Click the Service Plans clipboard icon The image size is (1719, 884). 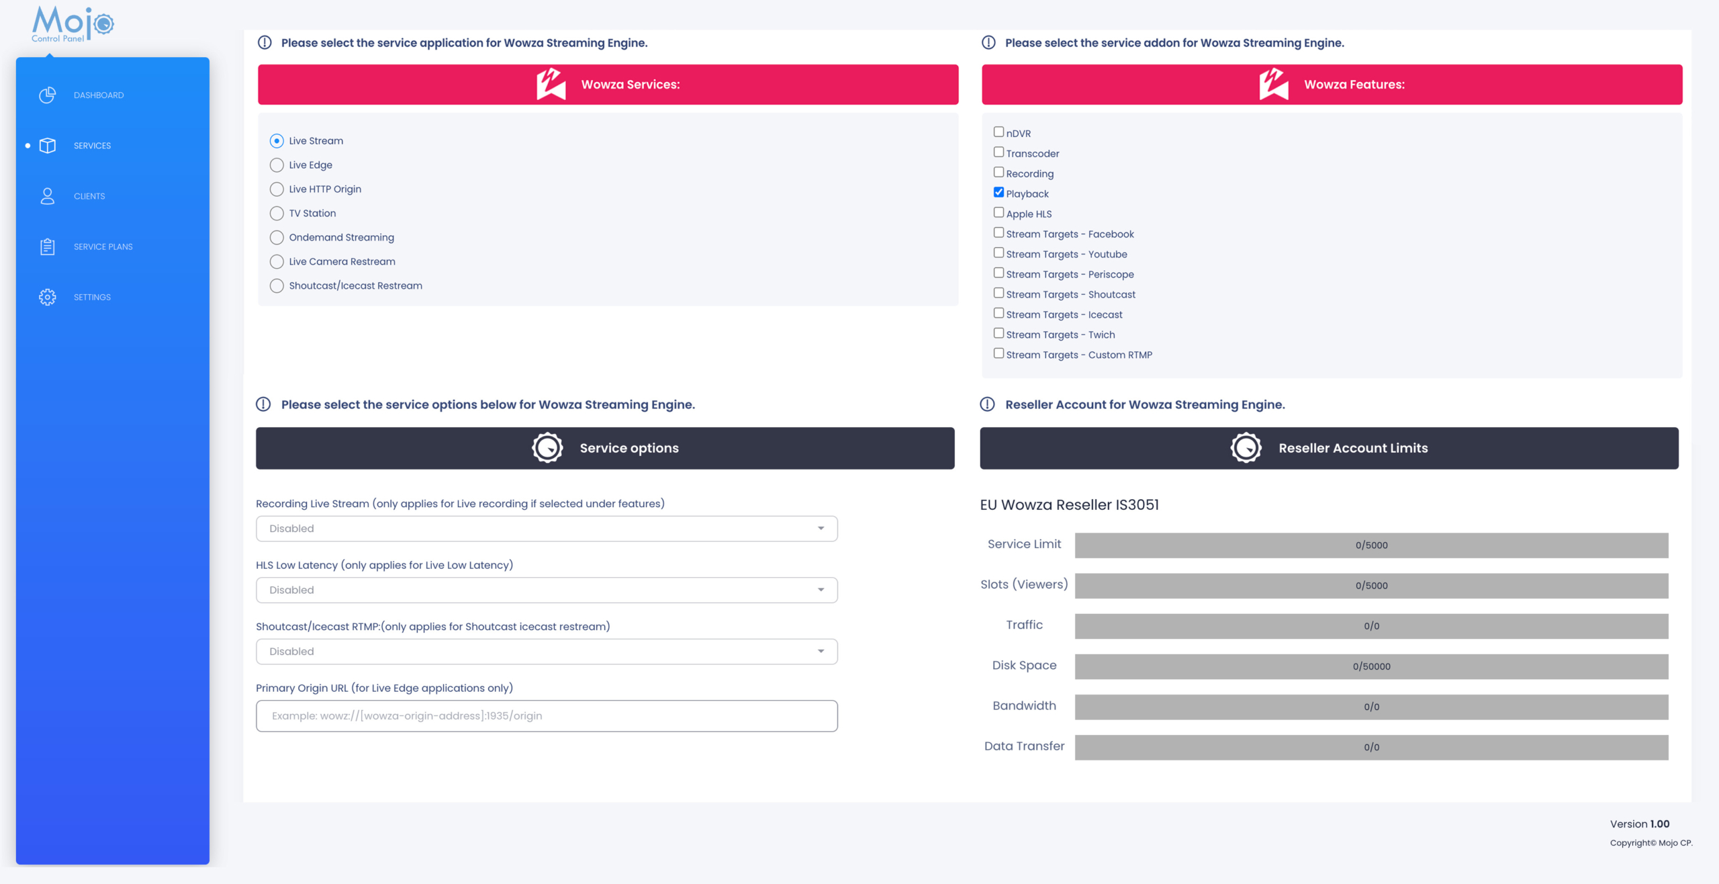pos(47,247)
